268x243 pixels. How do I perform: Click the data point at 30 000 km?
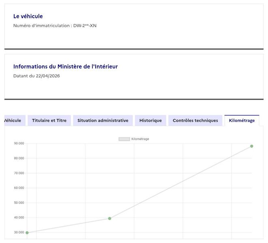(x=27, y=232)
